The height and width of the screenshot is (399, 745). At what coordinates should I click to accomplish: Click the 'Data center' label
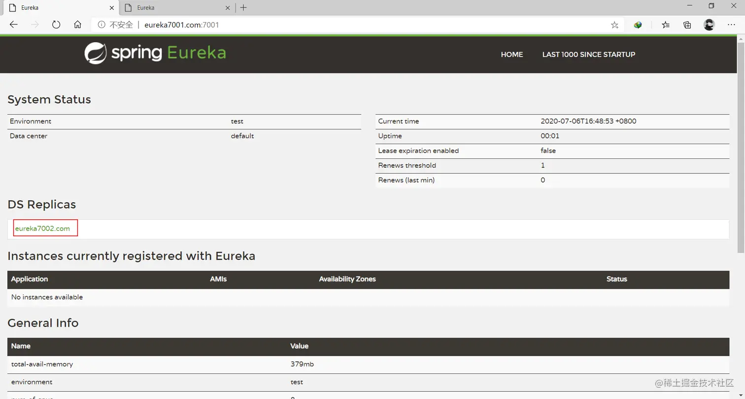(29, 136)
